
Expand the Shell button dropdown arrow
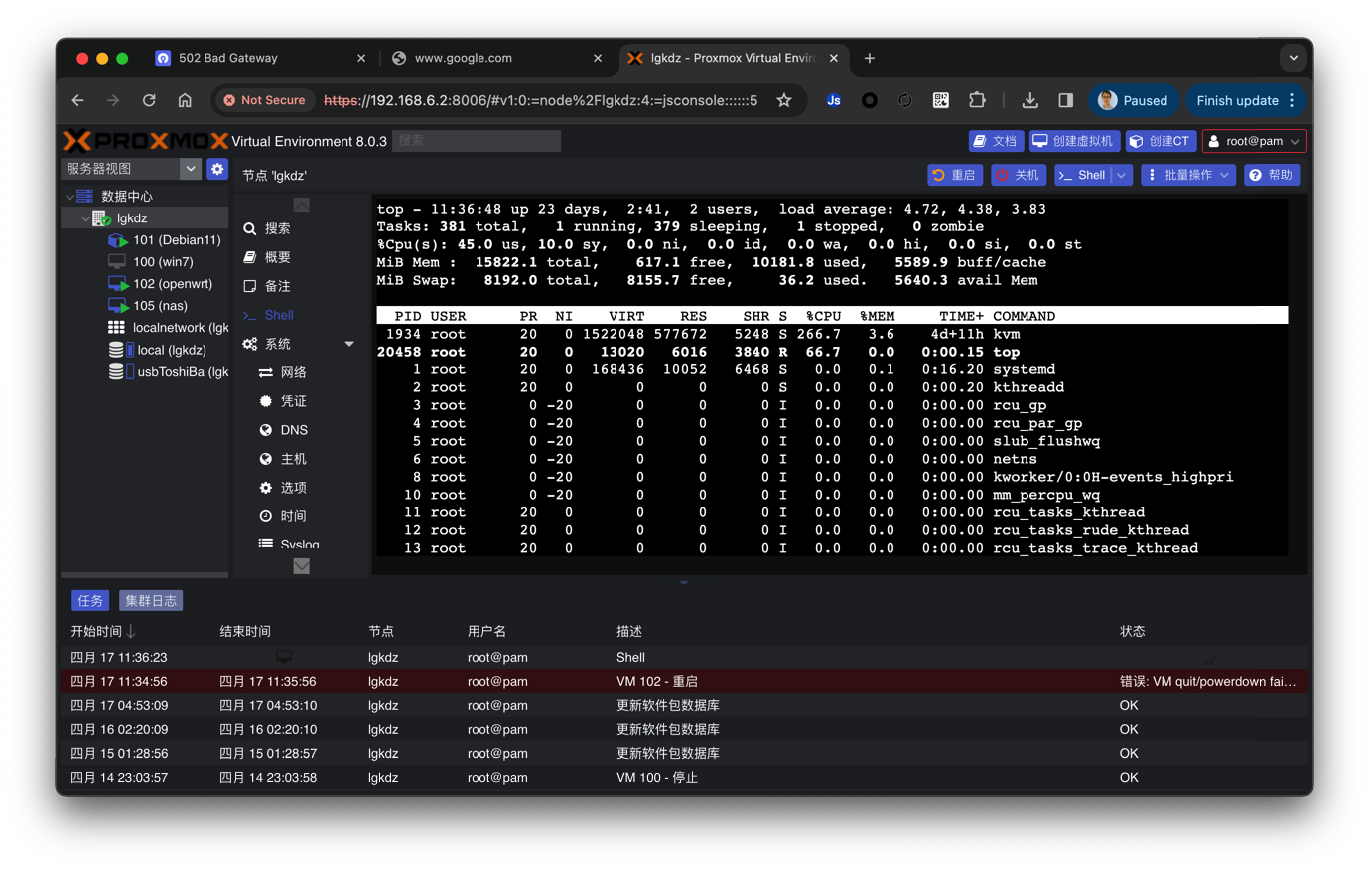[x=1122, y=175]
